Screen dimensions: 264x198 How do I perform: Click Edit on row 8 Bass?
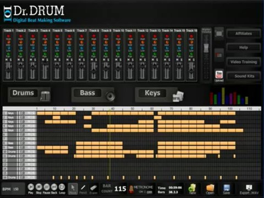pos(28,143)
